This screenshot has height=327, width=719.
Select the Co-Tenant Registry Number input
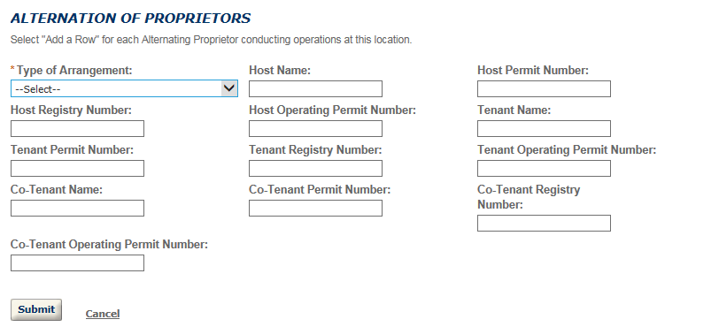(x=544, y=223)
